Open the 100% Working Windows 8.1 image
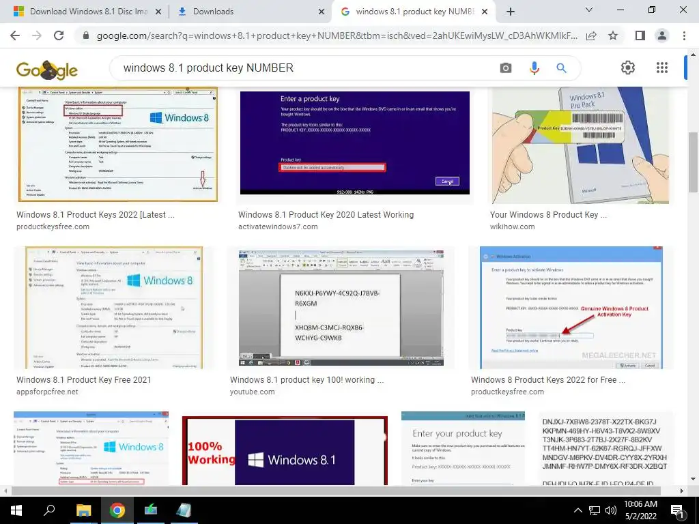 285,450
